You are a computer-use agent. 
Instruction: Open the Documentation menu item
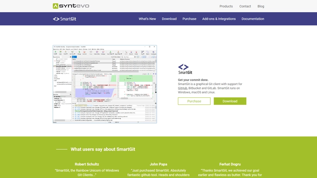tap(253, 19)
